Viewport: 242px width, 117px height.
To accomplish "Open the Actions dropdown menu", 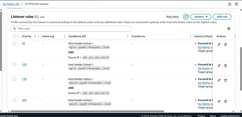I will tap(201, 17).
